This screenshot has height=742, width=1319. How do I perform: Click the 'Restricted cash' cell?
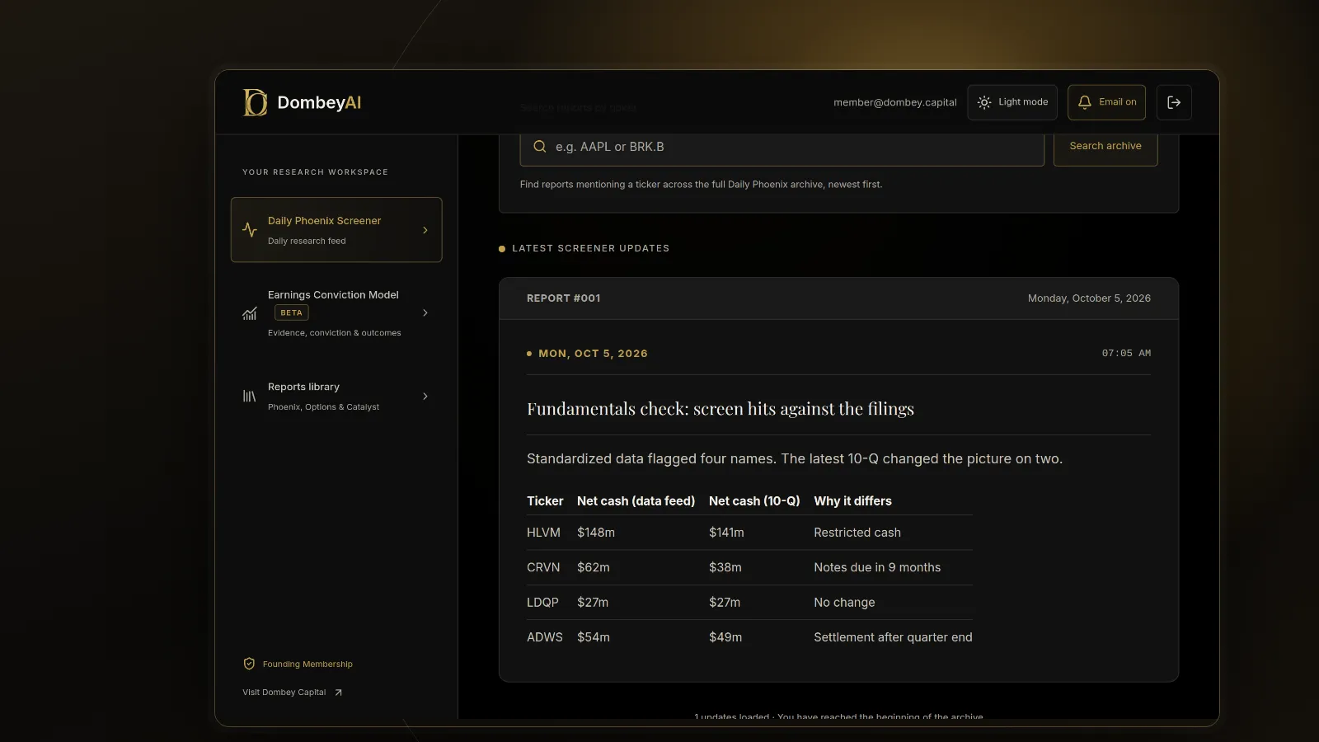(857, 533)
